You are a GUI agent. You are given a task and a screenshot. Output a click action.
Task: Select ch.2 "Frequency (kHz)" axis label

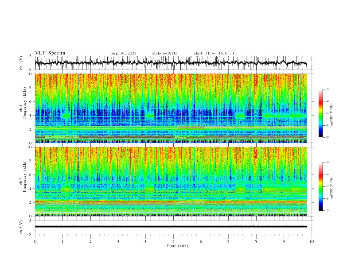point(25,176)
